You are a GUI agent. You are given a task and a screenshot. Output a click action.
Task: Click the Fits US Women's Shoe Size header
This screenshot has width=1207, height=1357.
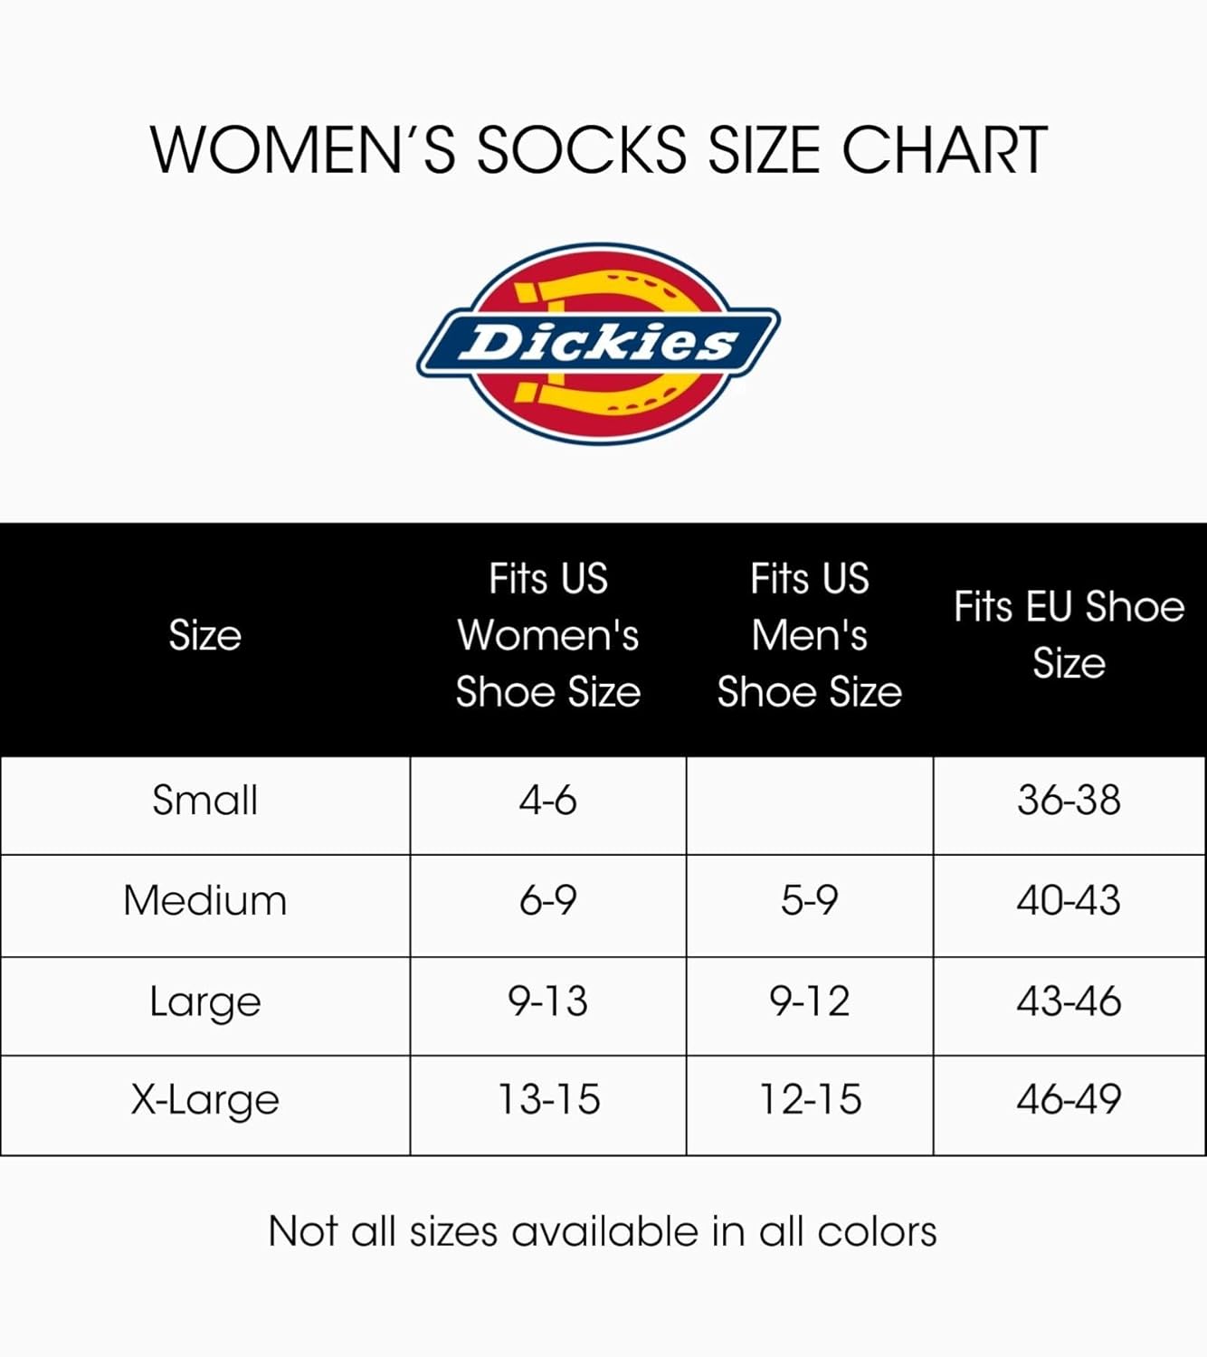tap(548, 635)
